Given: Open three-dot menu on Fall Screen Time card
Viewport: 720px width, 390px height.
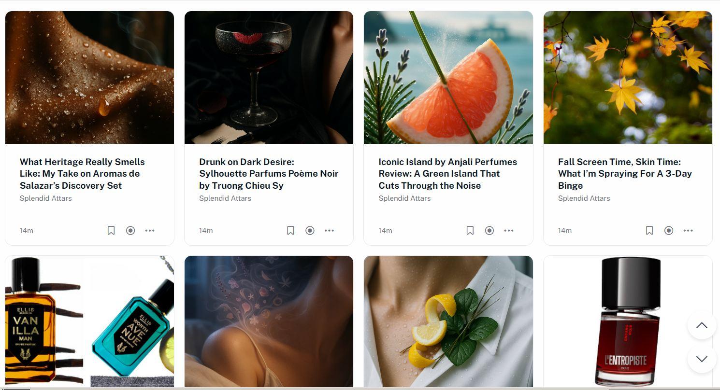Looking at the screenshot, I should (x=688, y=231).
